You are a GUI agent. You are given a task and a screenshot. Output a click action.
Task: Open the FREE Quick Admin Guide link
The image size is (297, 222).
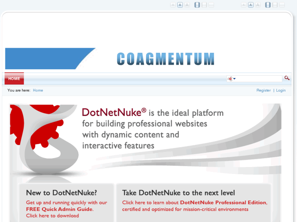click(x=60, y=209)
